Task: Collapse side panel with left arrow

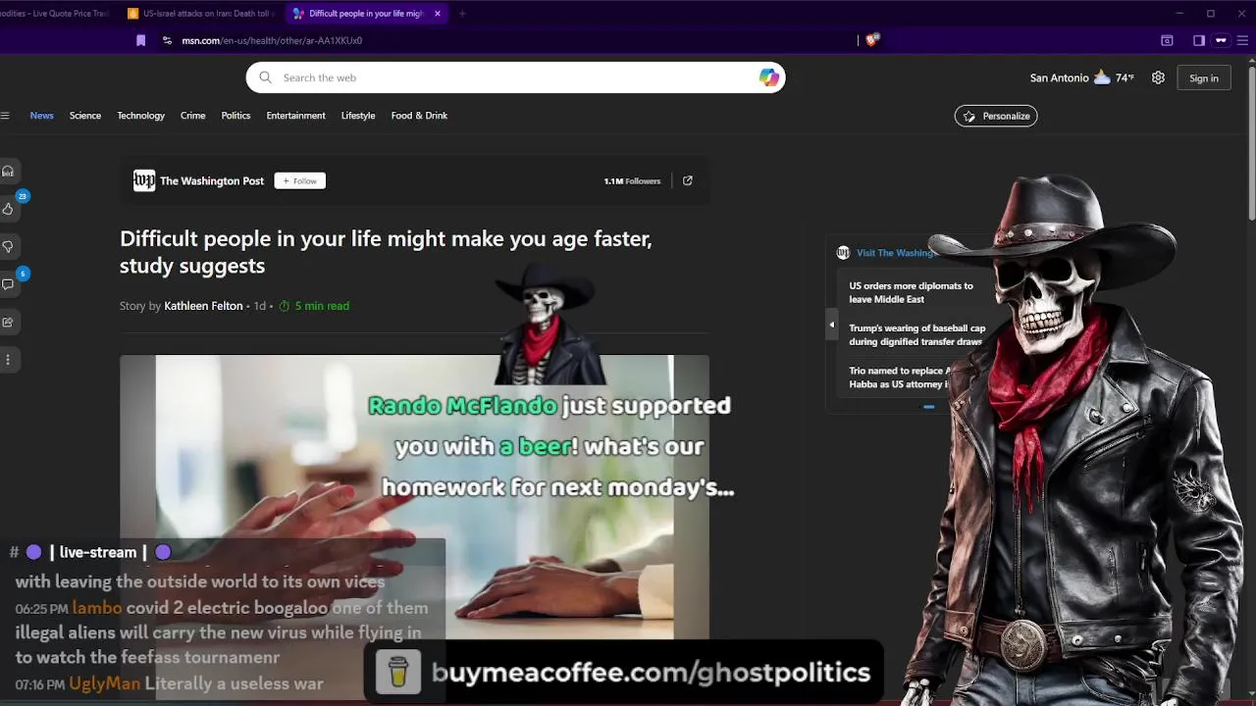Action: pos(832,325)
